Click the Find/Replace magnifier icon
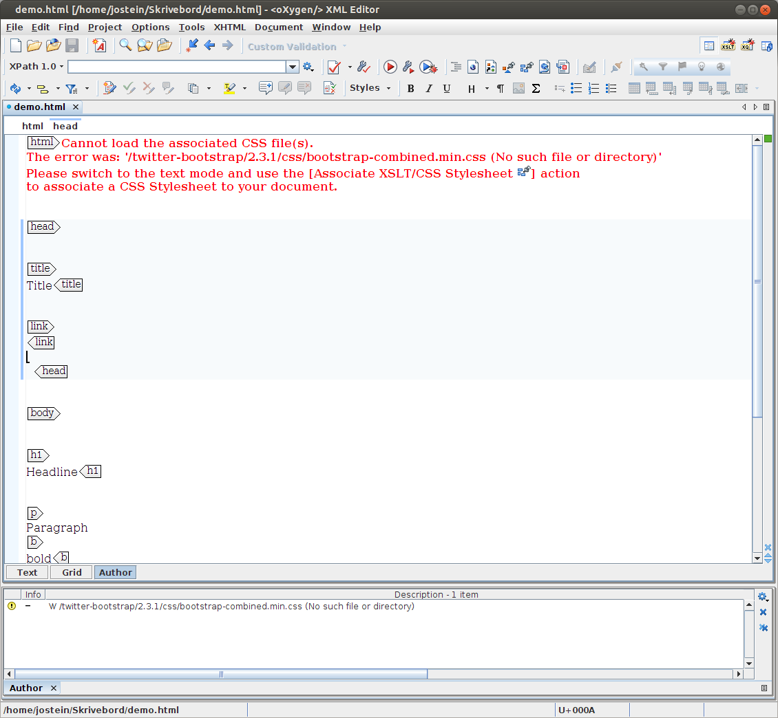Viewport: 778px width, 718px height. 125,46
